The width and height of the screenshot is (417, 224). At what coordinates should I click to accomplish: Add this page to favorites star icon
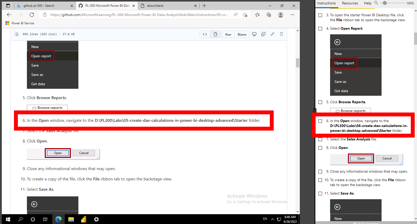245,15
